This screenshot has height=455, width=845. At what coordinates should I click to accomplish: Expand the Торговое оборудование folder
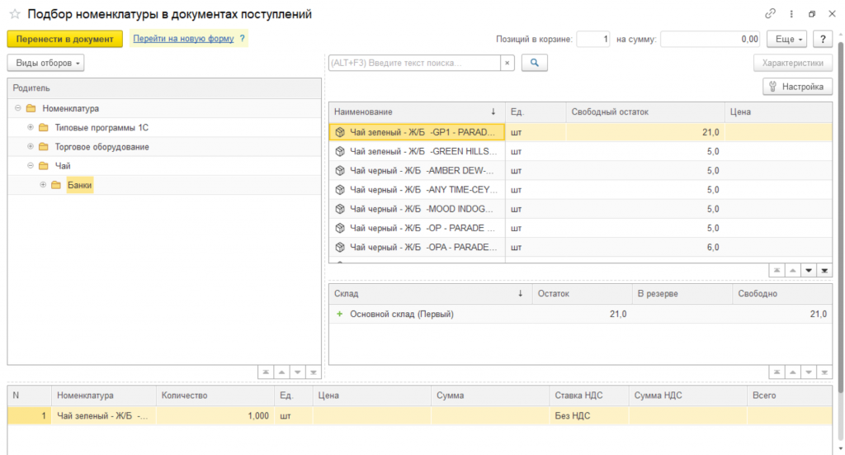click(x=31, y=146)
